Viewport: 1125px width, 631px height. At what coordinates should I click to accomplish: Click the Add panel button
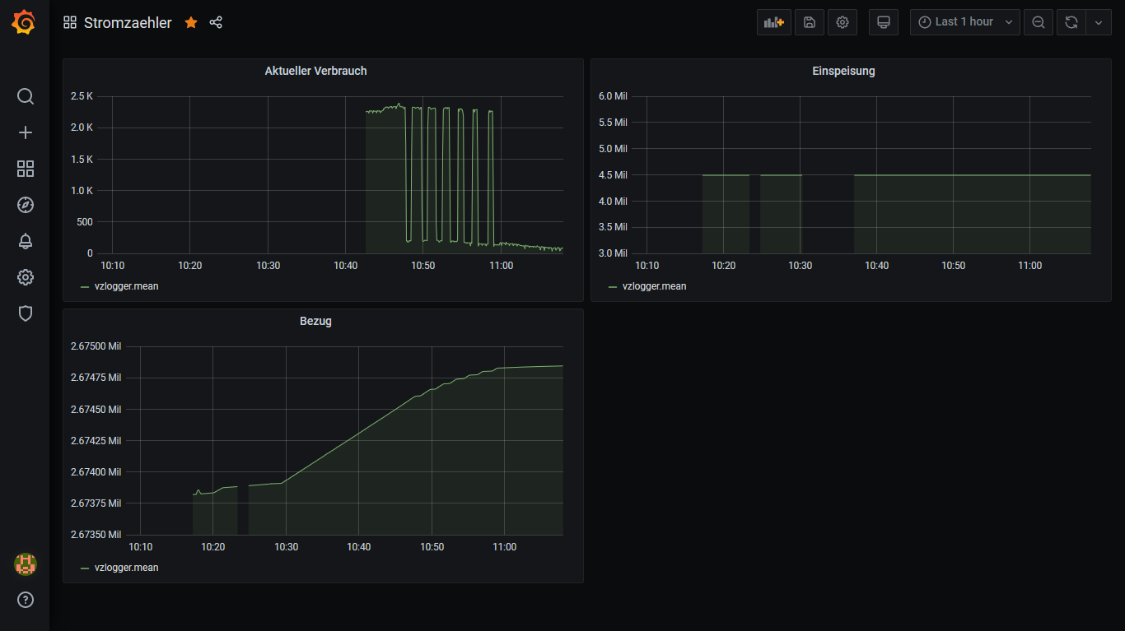coord(773,22)
